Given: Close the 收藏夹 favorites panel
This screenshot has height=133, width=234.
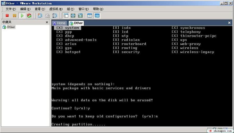Looking at the screenshot, I should [47, 22].
